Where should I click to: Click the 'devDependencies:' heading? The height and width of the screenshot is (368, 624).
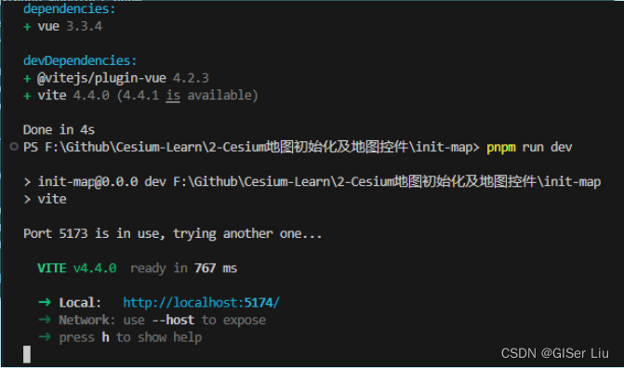pyautogui.click(x=80, y=60)
